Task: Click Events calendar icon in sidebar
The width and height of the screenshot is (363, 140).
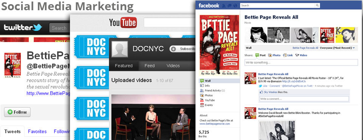Action: point(202,105)
